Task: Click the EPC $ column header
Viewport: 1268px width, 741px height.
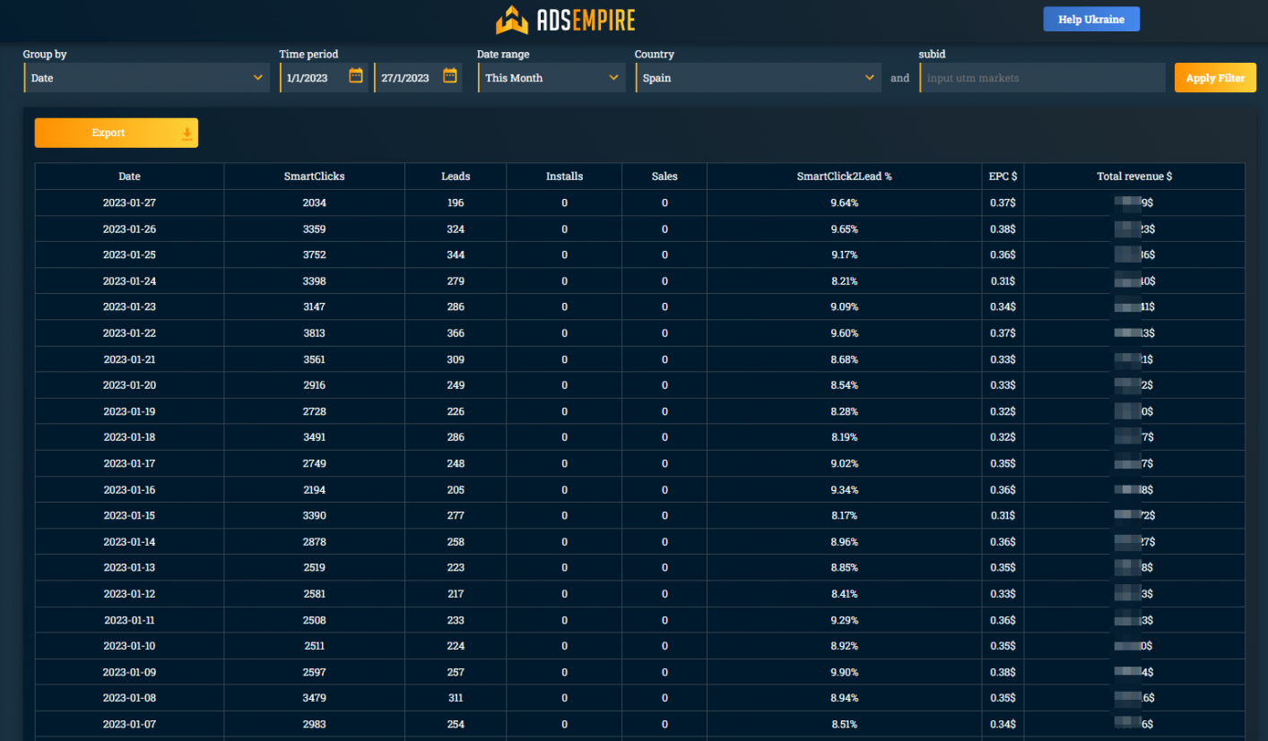Action: click(1003, 177)
